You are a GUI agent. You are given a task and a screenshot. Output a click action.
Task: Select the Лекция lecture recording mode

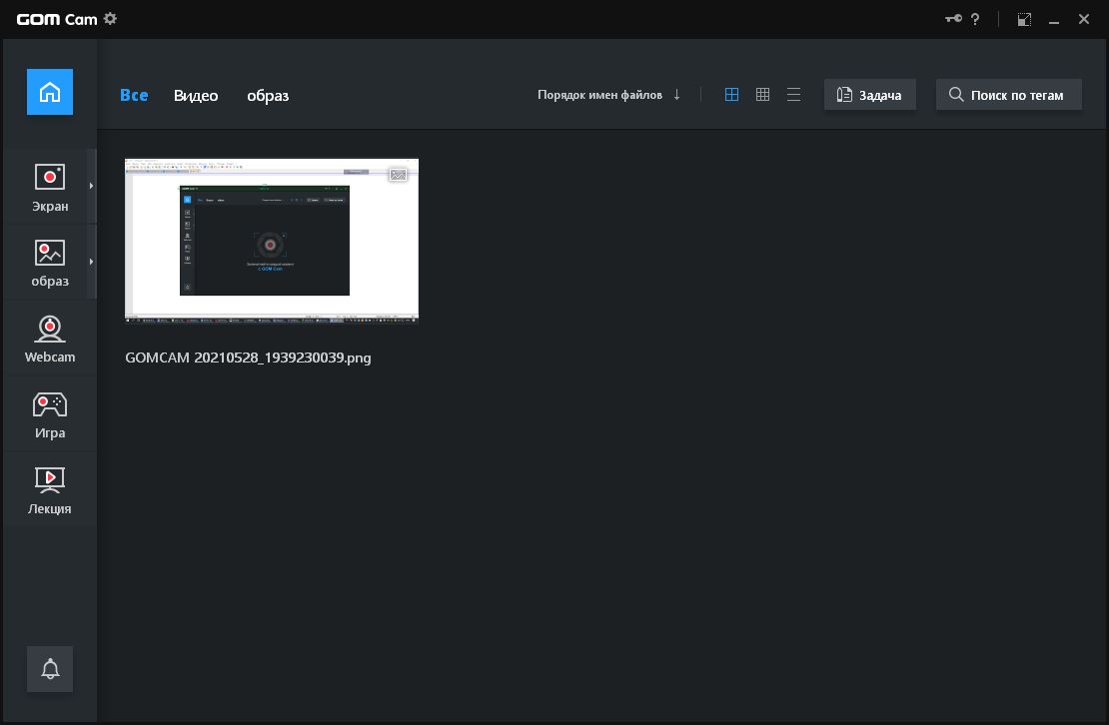click(x=50, y=490)
